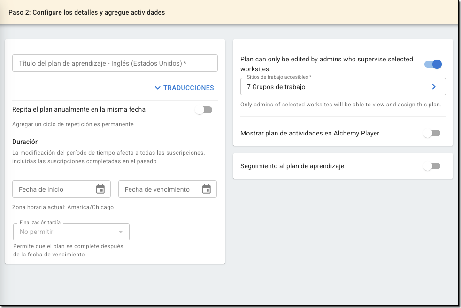The image size is (461, 308).
Task: Click the 'Zona horaria actual: America/Chicago' text
Action: (63, 207)
